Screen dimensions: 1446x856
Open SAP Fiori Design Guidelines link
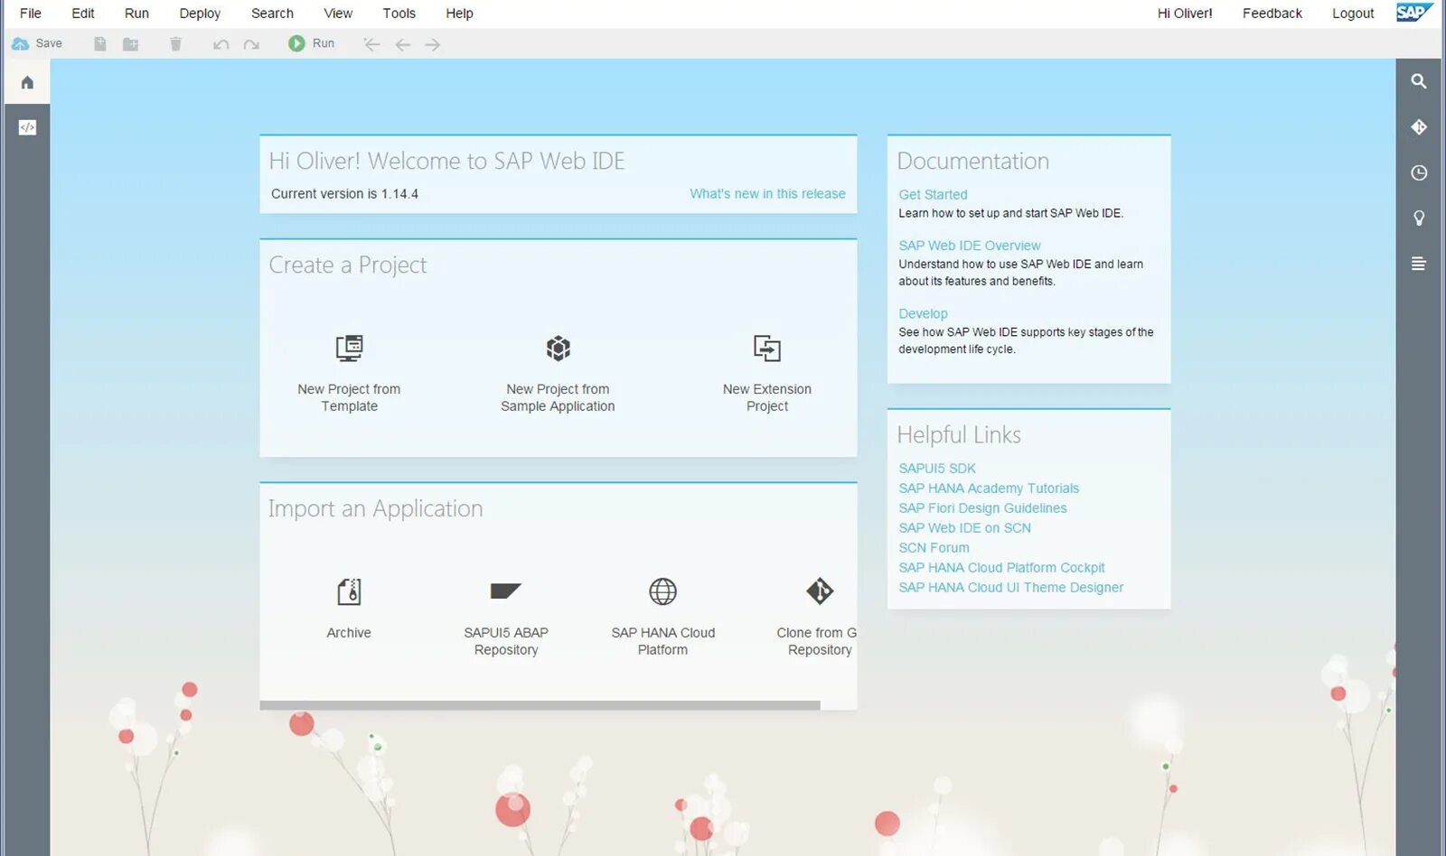tap(982, 507)
